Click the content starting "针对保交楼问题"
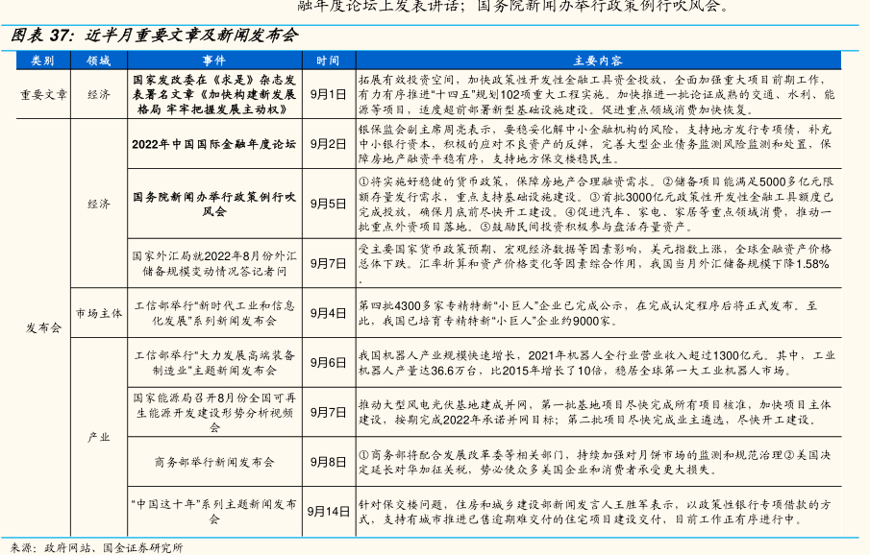870x555 pixels. point(595,511)
